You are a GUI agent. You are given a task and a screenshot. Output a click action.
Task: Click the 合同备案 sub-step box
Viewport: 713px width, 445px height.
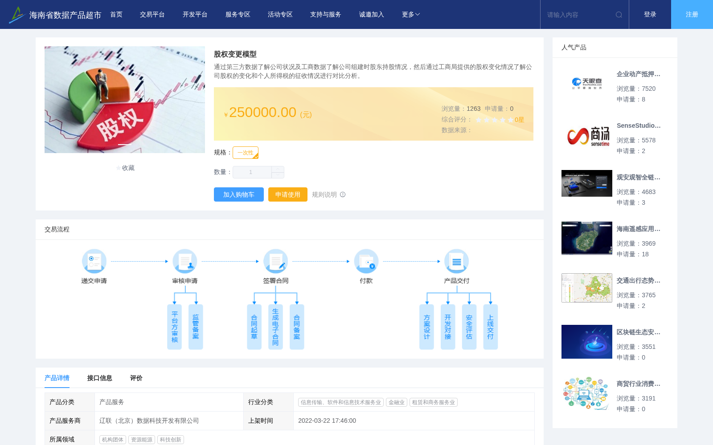297,327
